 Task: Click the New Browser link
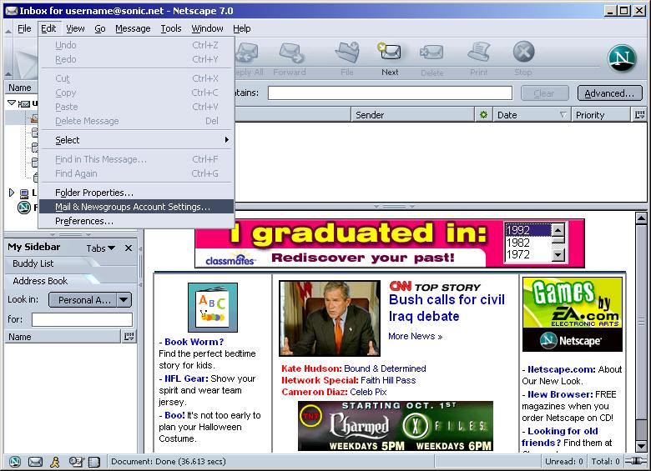pyautogui.click(x=560, y=393)
